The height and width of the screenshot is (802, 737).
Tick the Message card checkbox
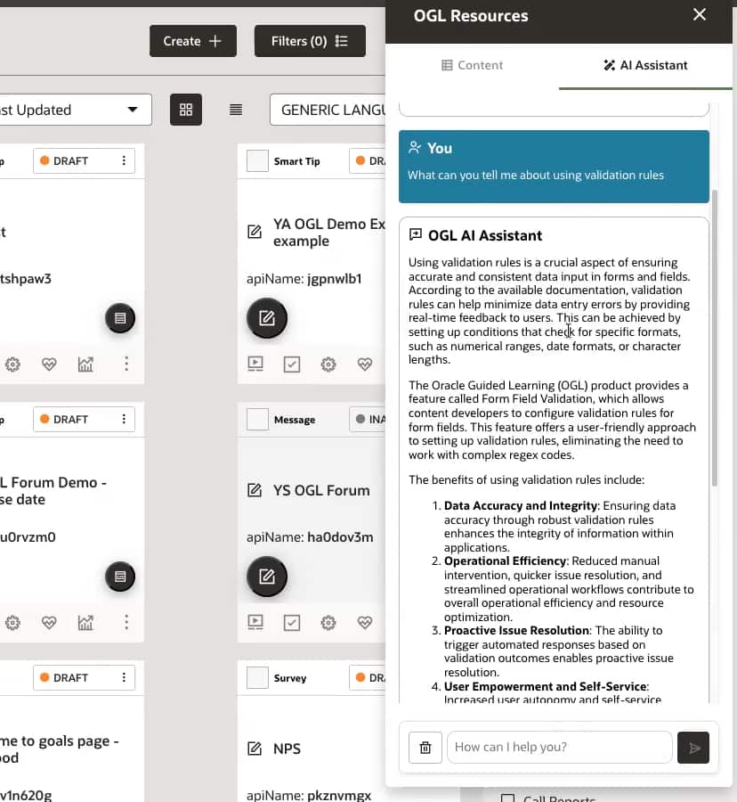click(257, 420)
